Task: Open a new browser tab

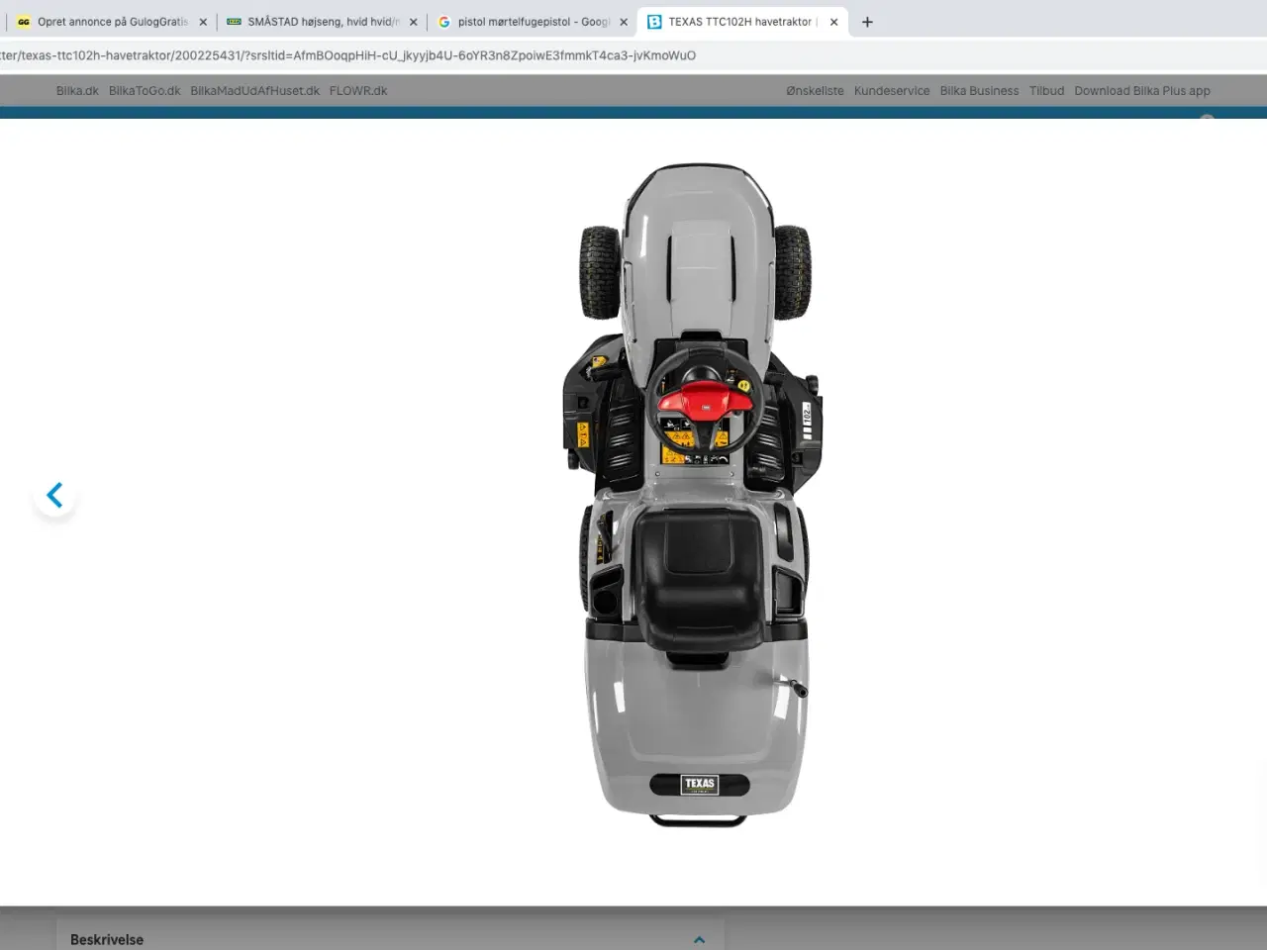Action: pyautogui.click(x=867, y=22)
